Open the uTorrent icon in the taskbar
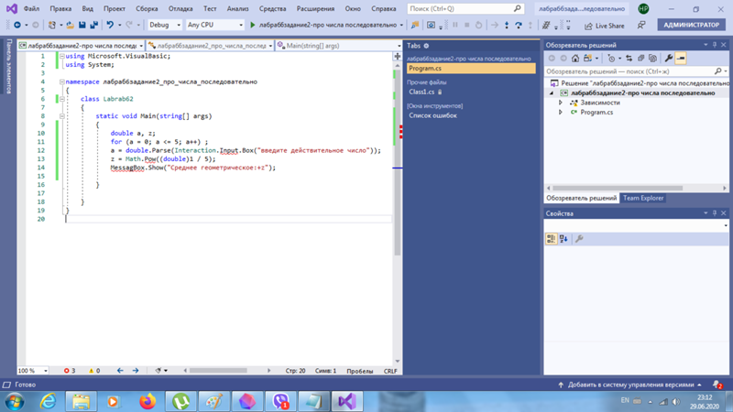The height and width of the screenshot is (412, 733). tap(181, 401)
